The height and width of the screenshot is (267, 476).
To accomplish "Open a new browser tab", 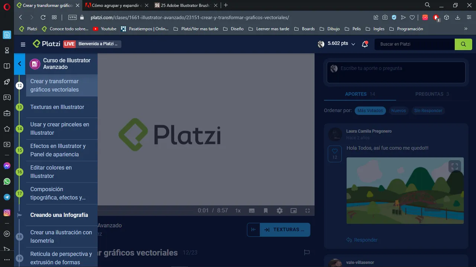I will coord(226,5).
